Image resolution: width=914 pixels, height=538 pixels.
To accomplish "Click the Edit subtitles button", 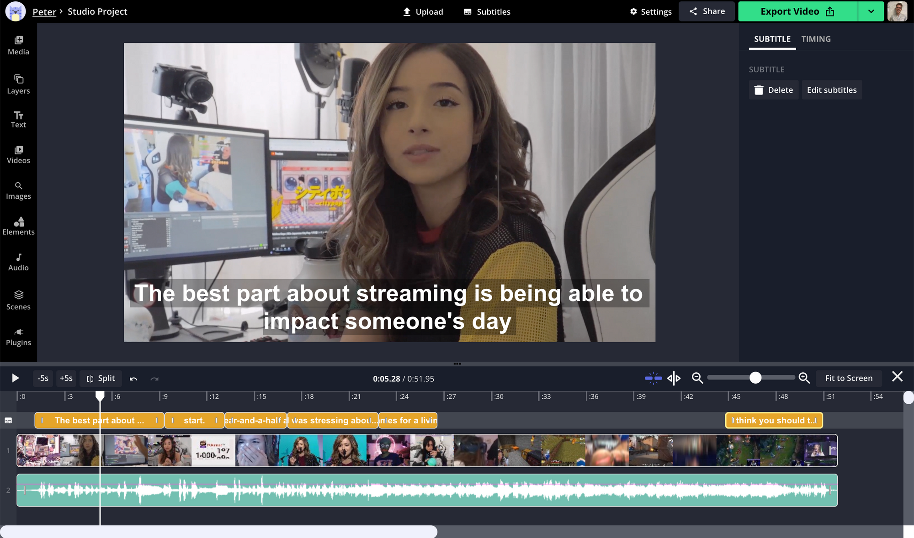I will (832, 90).
